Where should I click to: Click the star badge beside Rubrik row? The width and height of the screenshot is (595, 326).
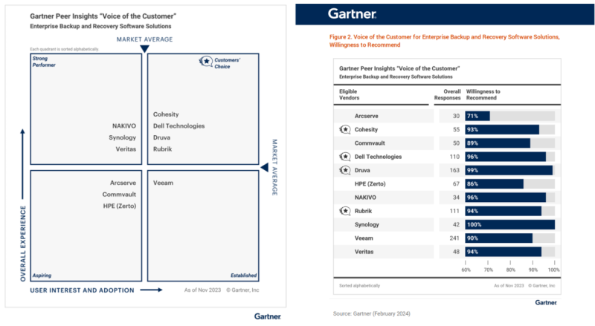click(x=345, y=211)
